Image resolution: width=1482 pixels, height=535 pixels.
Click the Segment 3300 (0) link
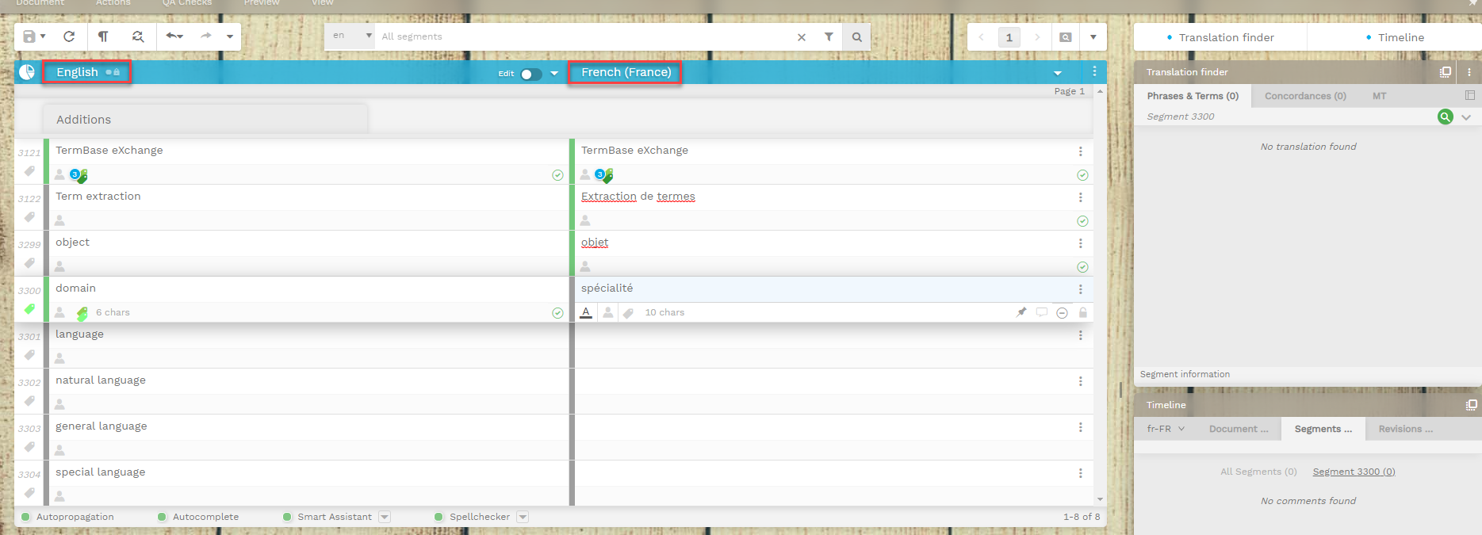(1354, 472)
